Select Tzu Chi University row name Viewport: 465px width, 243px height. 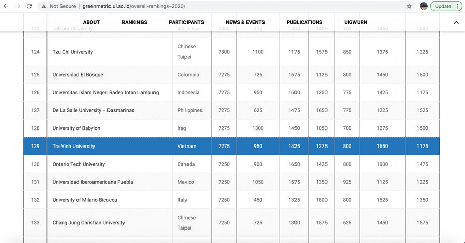(73, 52)
